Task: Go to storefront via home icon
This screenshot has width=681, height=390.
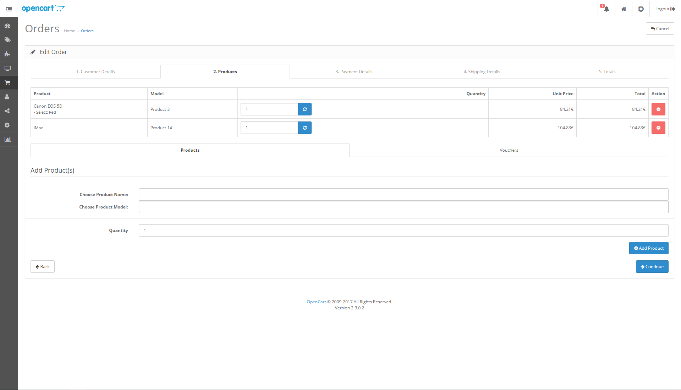Action: coord(624,9)
